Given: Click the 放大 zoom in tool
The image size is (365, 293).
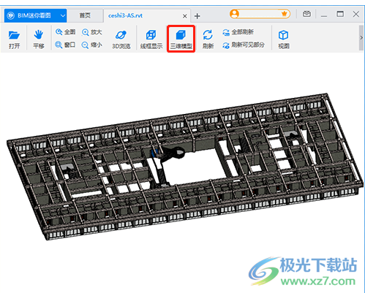Looking at the screenshot, I should click(x=92, y=32).
